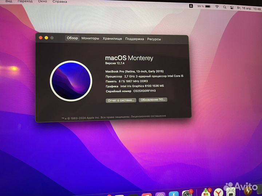This screenshot has height=196, width=262.
Task: Open System Preferences in the Dock
Action: pos(186,193)
